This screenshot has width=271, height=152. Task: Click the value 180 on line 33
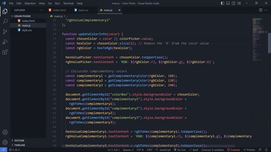click(171, 76)
